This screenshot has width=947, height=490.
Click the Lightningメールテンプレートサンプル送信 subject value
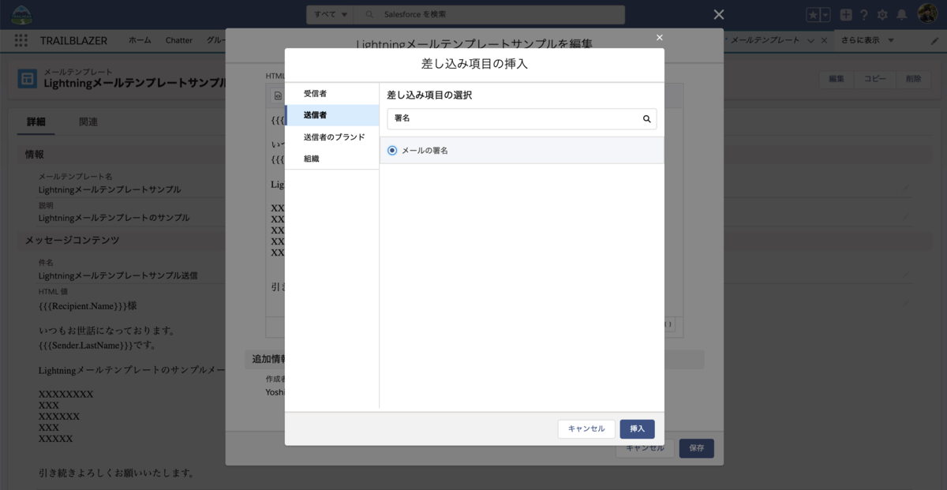click(x=118, y=276)
